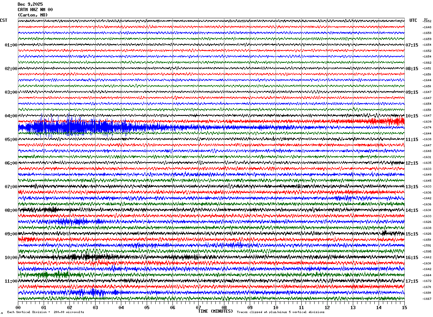Click the DC offset value -1664
Screen dimensions: 433x317
click(427, 275)
